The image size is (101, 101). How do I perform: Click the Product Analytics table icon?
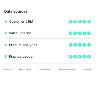click(6, 45)
